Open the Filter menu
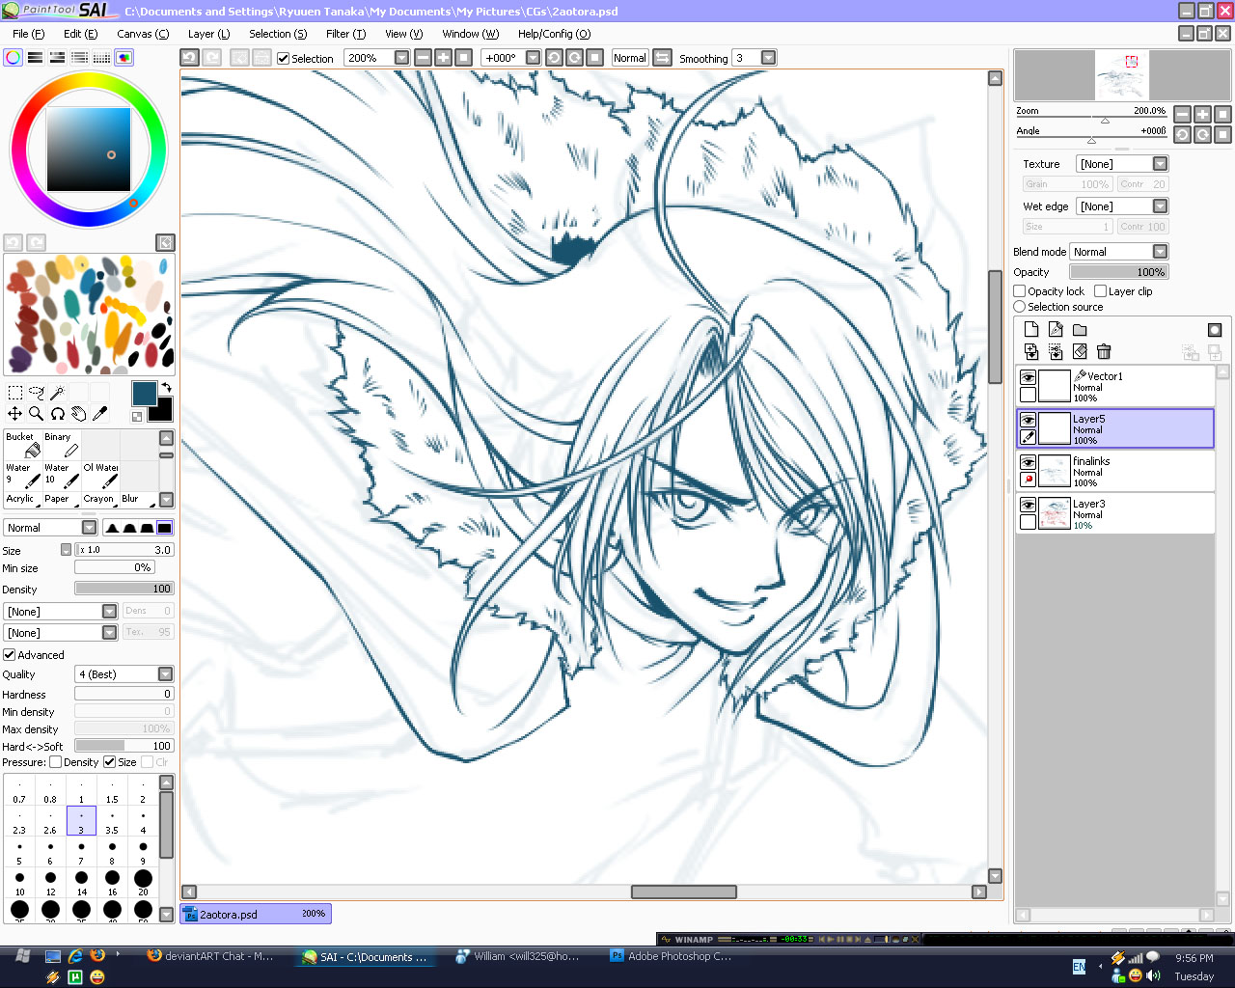The image size is (1235, 988). point(346,34)
